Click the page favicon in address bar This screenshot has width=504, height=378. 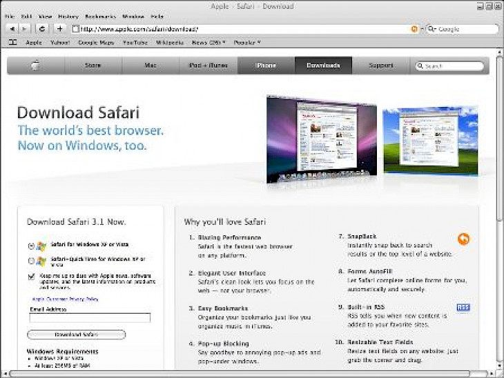(75, 29)
